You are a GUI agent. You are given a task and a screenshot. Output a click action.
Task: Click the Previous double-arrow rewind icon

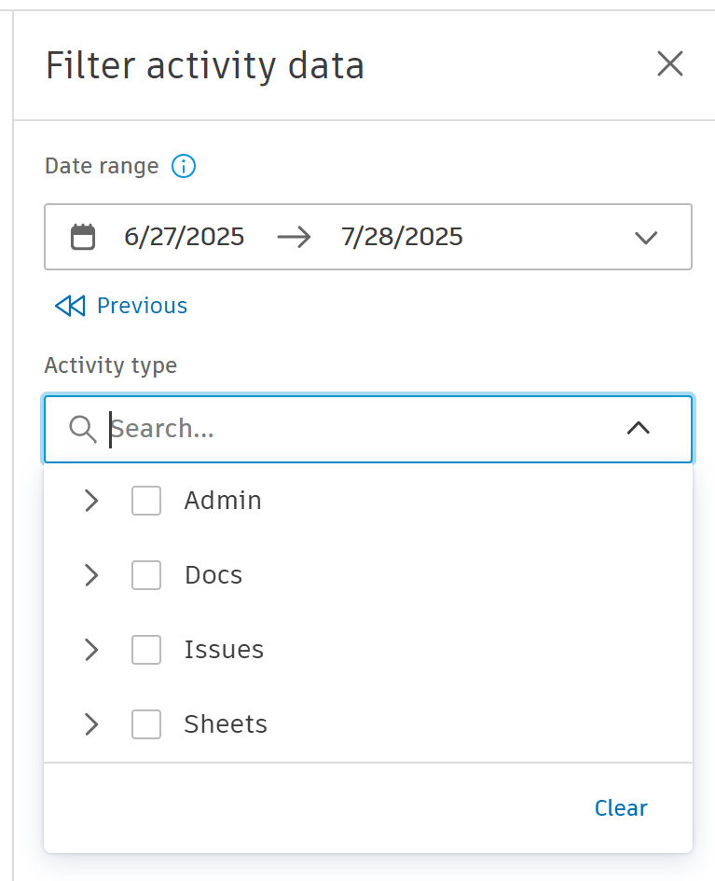click(x=70, y=306)
